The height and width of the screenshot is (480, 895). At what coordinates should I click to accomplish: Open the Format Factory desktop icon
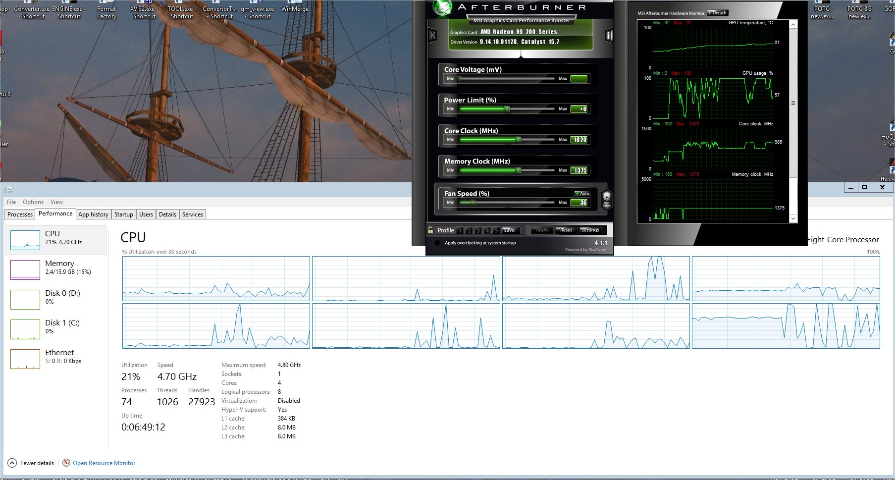pos(106,11)
